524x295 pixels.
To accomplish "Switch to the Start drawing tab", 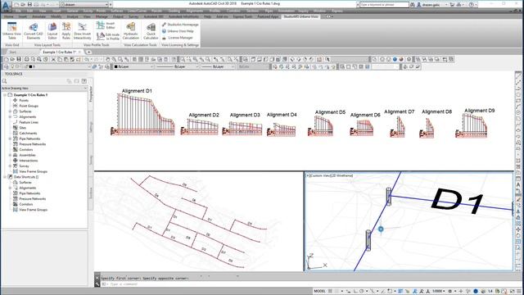I will [x=13, y=52].
